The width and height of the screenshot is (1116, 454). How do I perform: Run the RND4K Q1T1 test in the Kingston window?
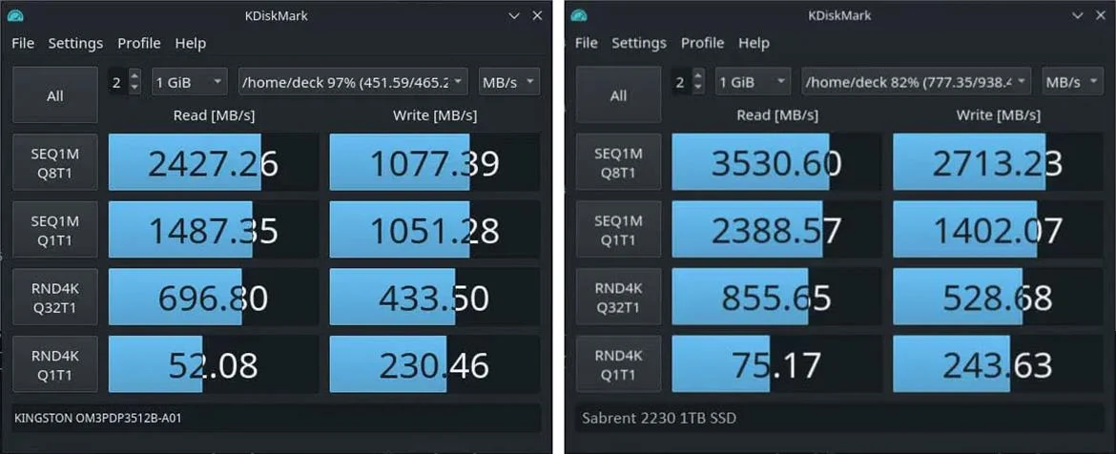pos(55,364)
